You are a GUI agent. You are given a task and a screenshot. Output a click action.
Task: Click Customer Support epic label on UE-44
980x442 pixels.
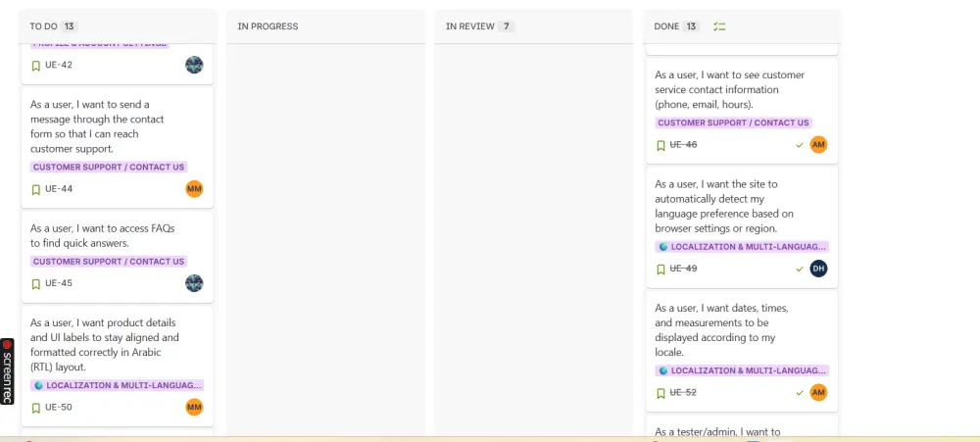[x=109, y=167]
